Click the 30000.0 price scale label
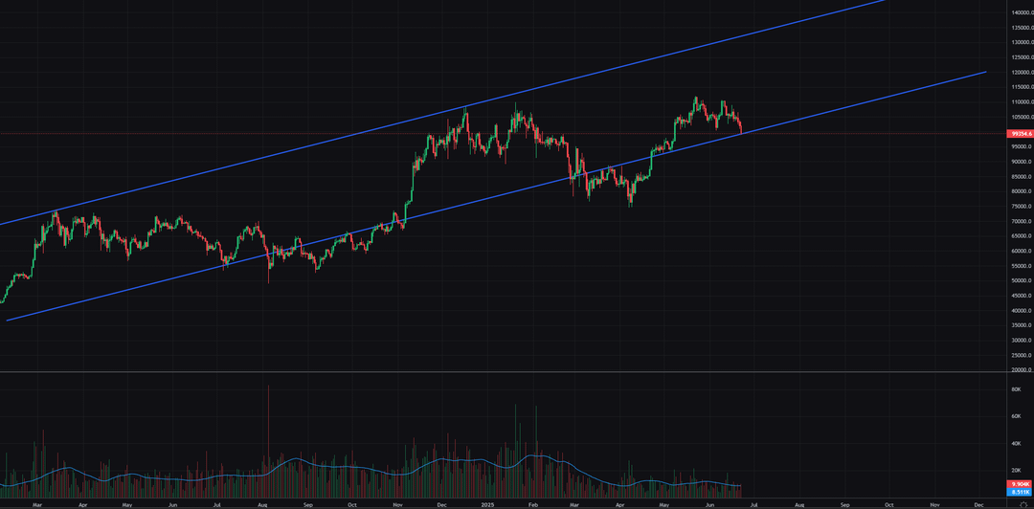This screenshot has height=509, width=1034. coord(1021,341)
